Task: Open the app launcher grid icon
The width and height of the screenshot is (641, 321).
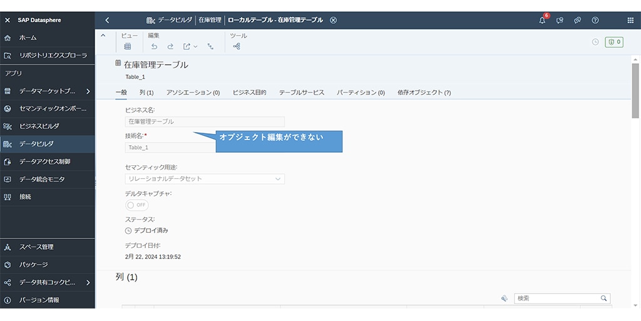Action: click(630, 20)
